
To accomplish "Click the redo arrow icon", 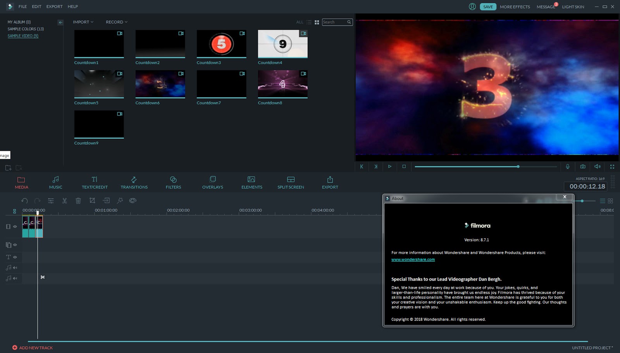I will (x=38, y=201).
